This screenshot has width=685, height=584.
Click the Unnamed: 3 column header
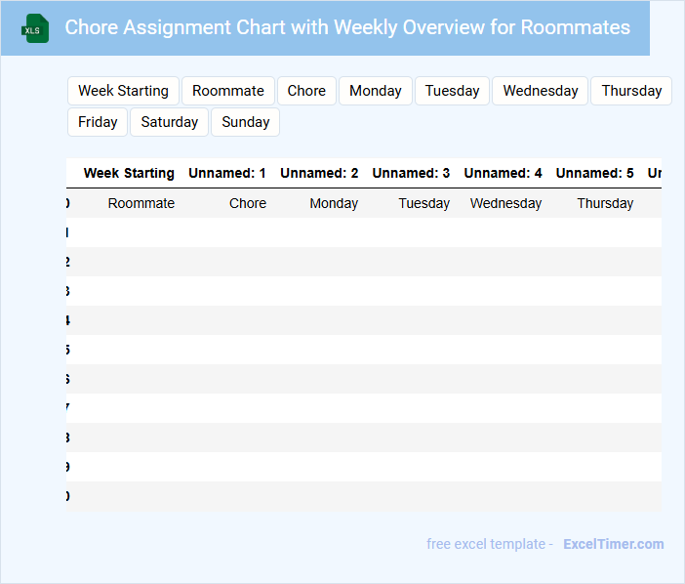point(411,173)
